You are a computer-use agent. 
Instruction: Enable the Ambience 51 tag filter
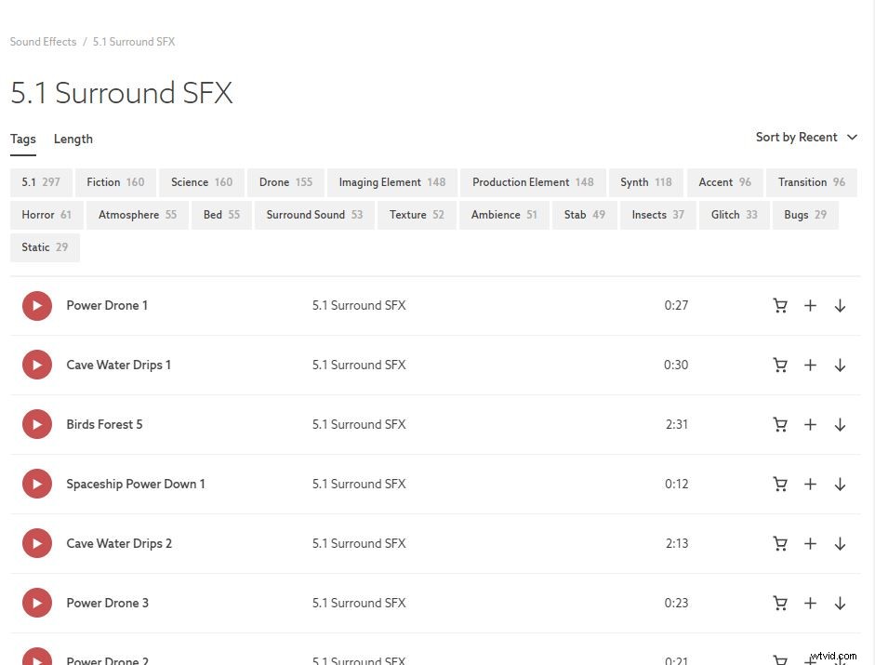(x=503, y=215)
